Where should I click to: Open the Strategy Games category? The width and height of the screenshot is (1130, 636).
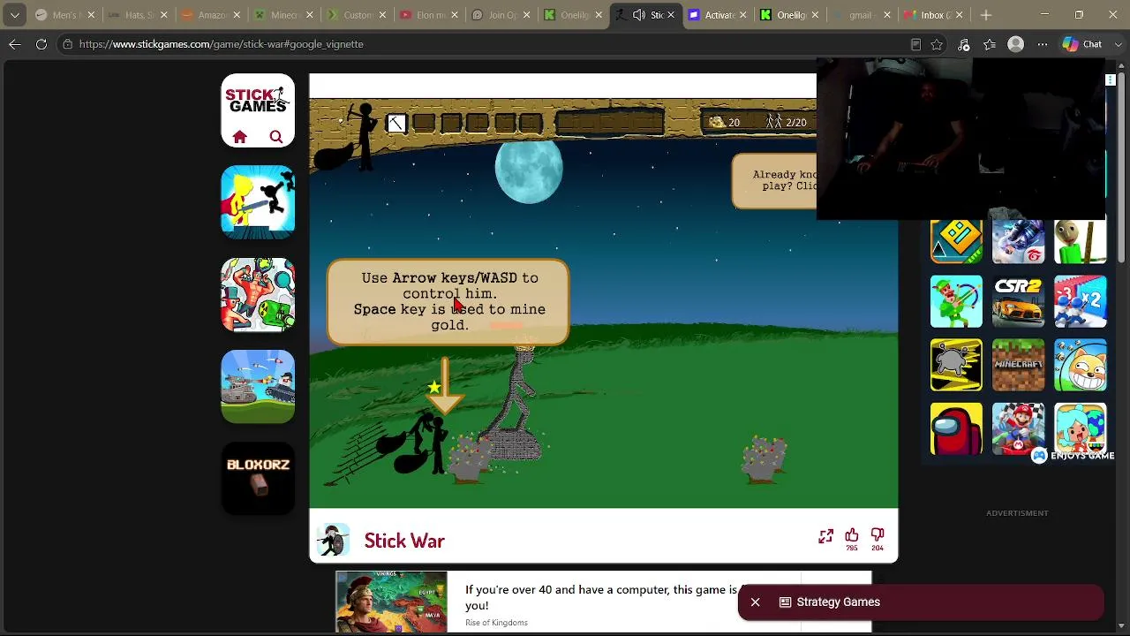(x=830, y=602)
